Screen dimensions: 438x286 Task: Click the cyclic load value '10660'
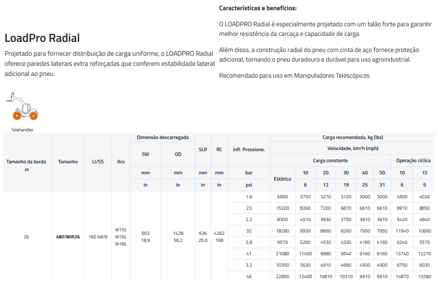point(425,231)
